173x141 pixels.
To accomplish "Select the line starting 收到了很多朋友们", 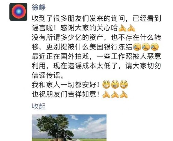I will click(x=96, y=19).
